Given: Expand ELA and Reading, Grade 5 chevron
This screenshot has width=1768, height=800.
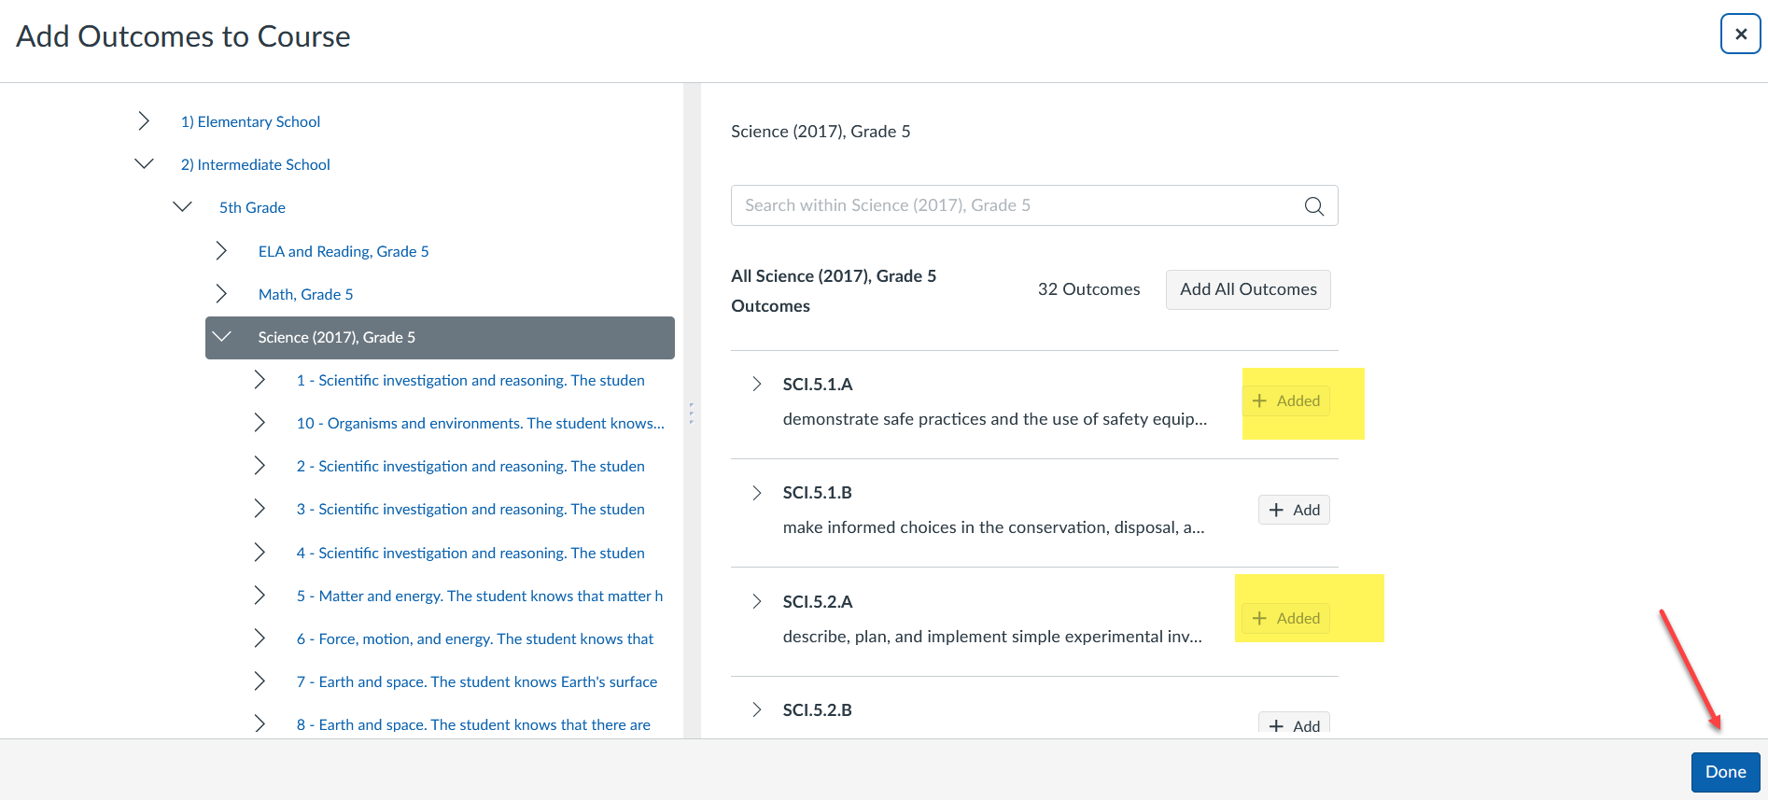Looking at the screenshot, I should click(221, 251).
